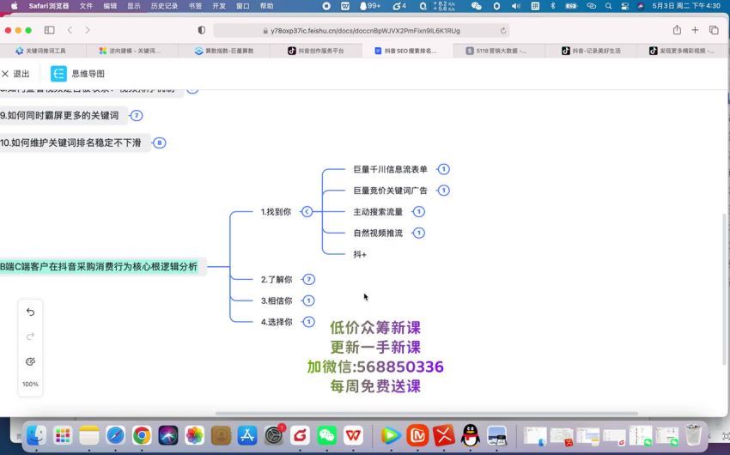Viewport: 730px width, 455px height.
Task: Toggle the Safari sidebar button
Action: click(x=49, y=30)
